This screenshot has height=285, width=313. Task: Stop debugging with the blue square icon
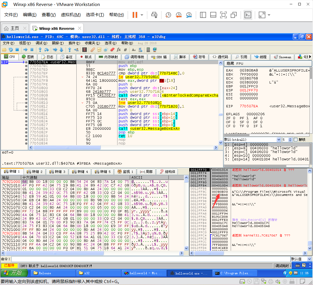tap(17, 49)
